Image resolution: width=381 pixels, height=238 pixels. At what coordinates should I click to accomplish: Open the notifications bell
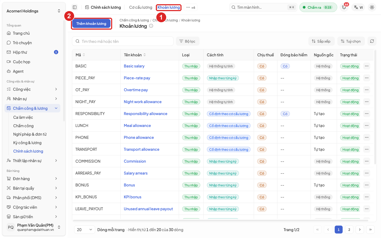pos(344,7)
